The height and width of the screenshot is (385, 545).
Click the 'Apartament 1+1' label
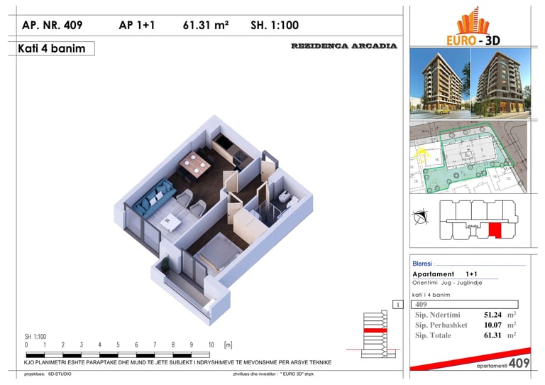[x=445, y=274]
